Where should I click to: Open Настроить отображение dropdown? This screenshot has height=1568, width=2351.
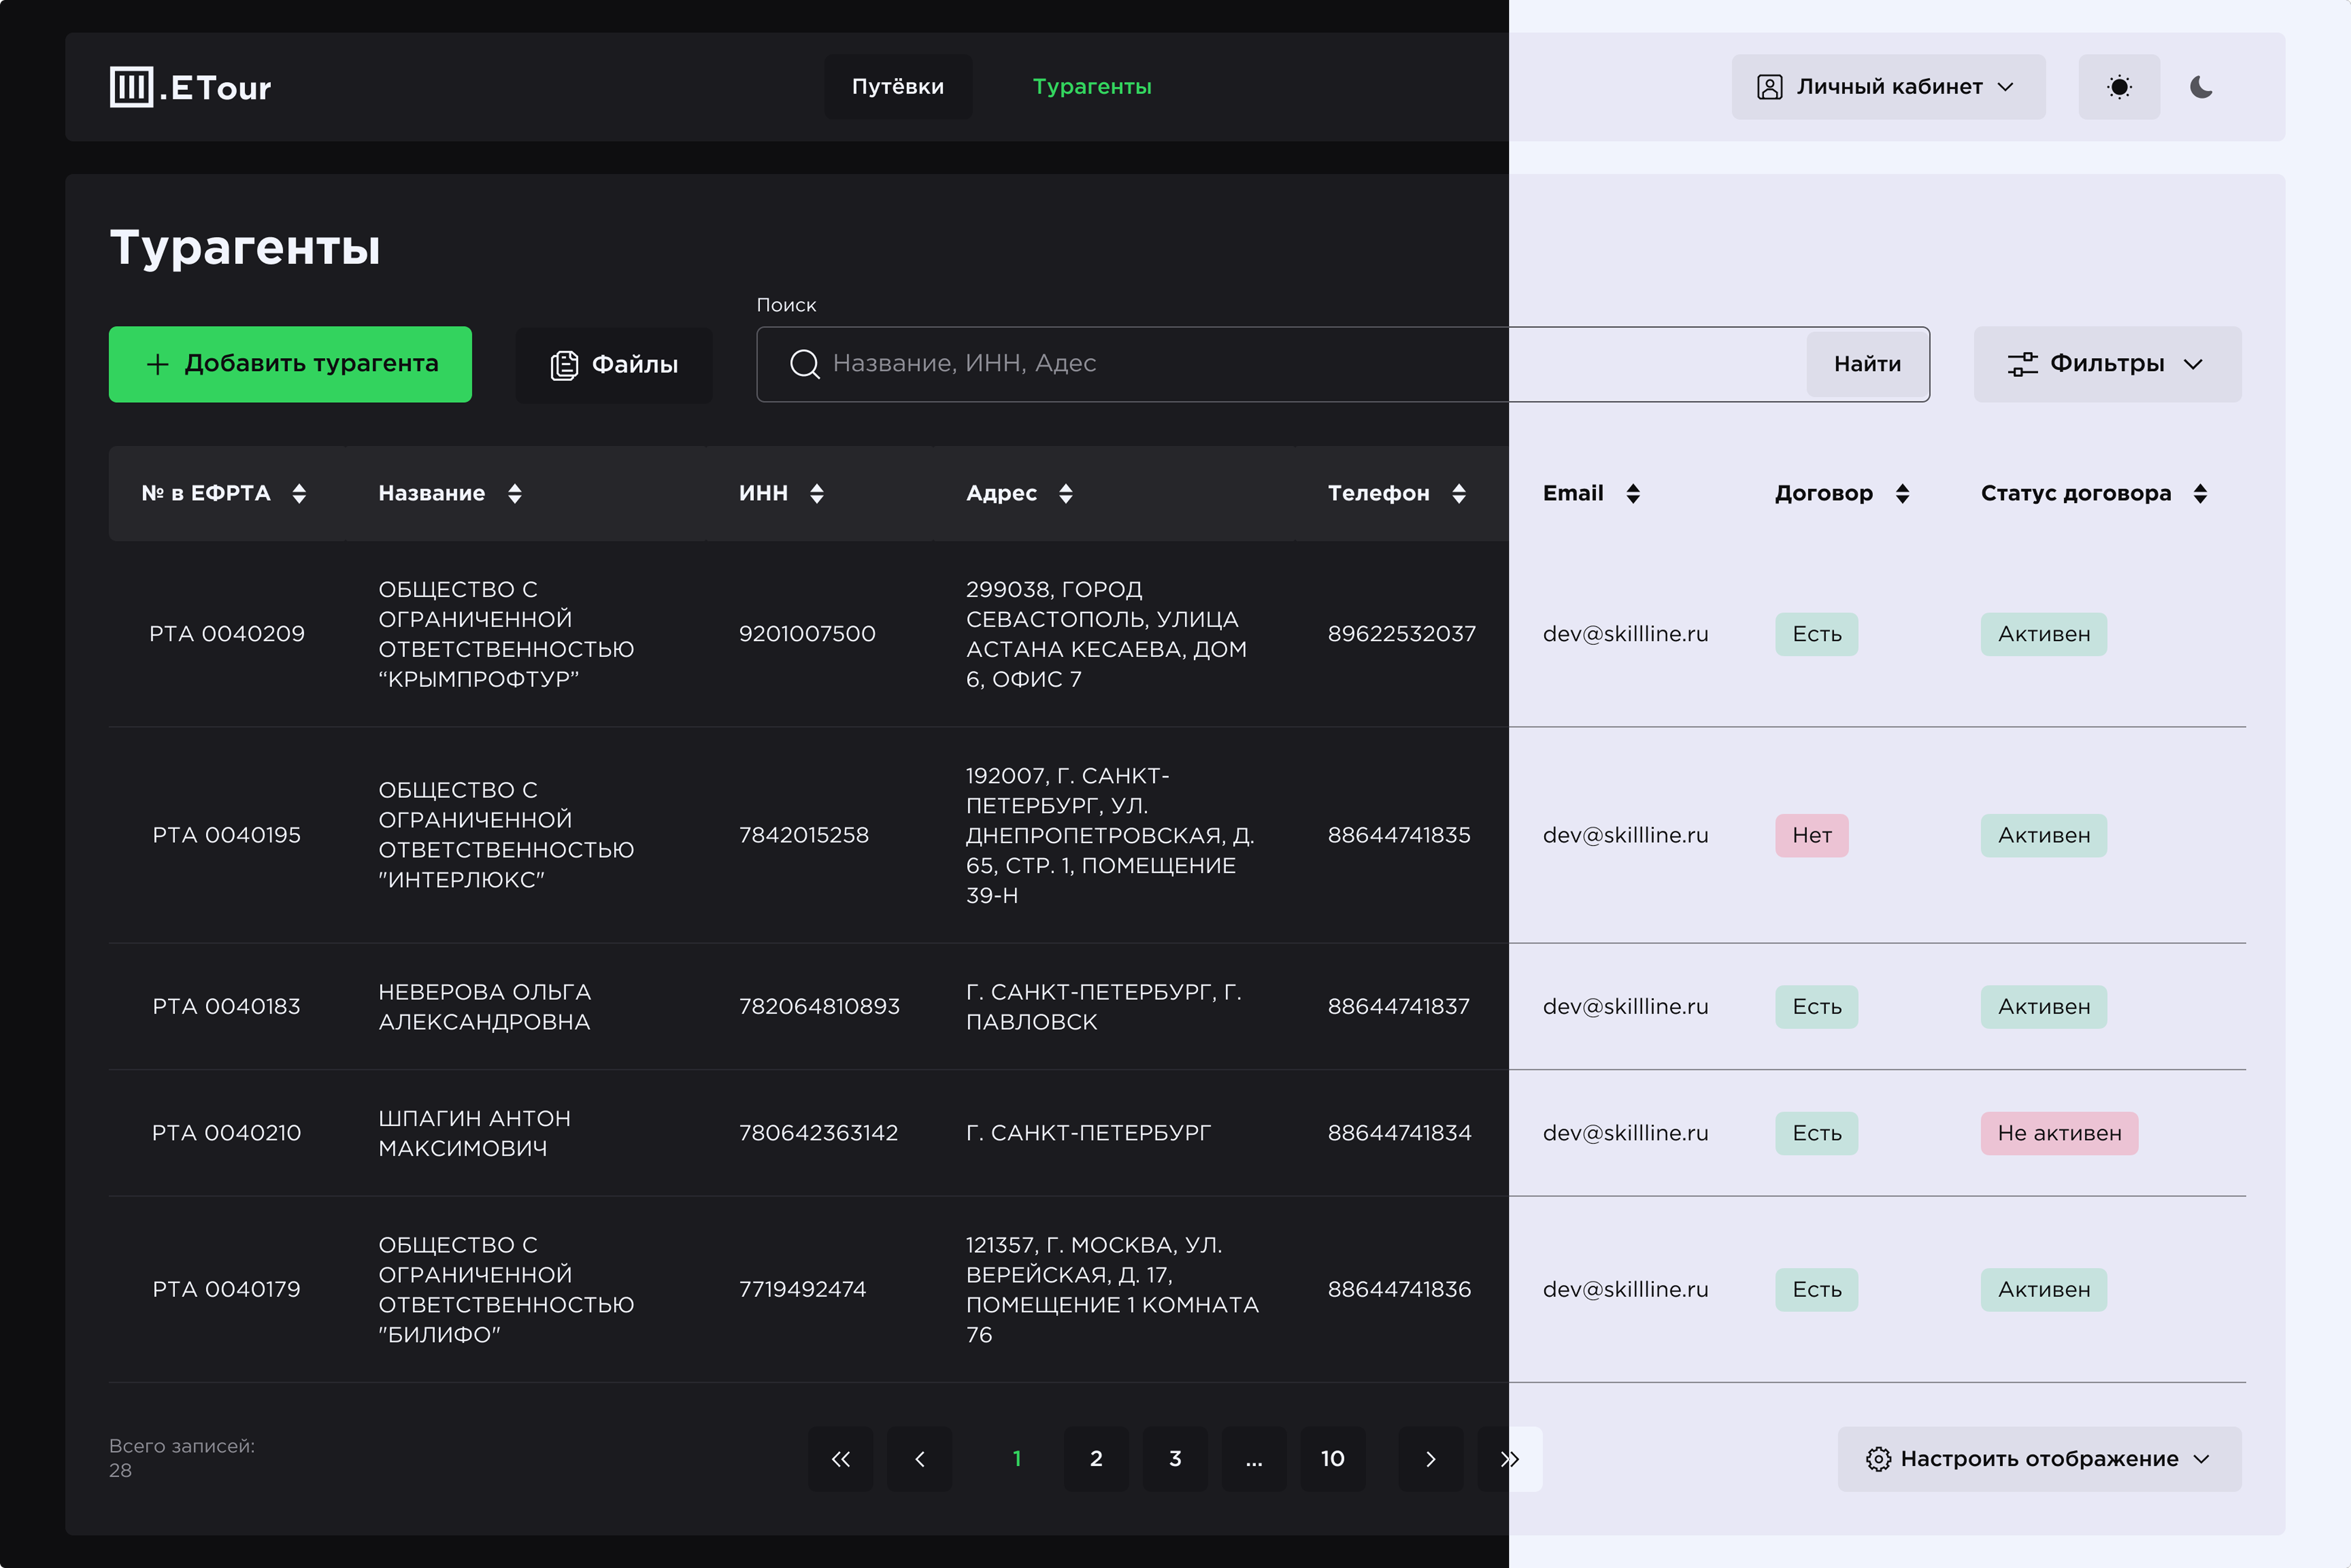[x=2039, y=1459]
